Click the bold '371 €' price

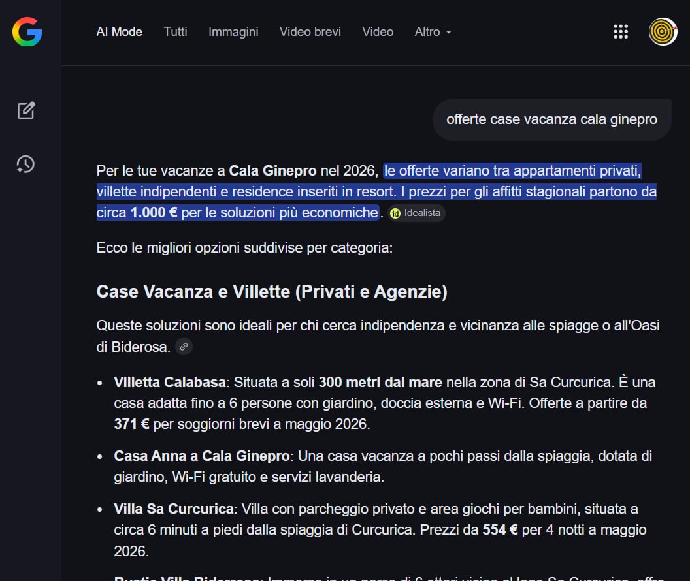pos(131,424)
